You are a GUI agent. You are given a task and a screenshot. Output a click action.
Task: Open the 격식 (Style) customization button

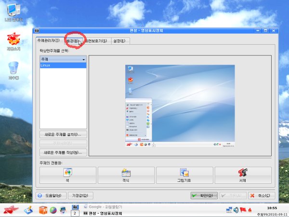pyautogui.click(x=126, y=175)
